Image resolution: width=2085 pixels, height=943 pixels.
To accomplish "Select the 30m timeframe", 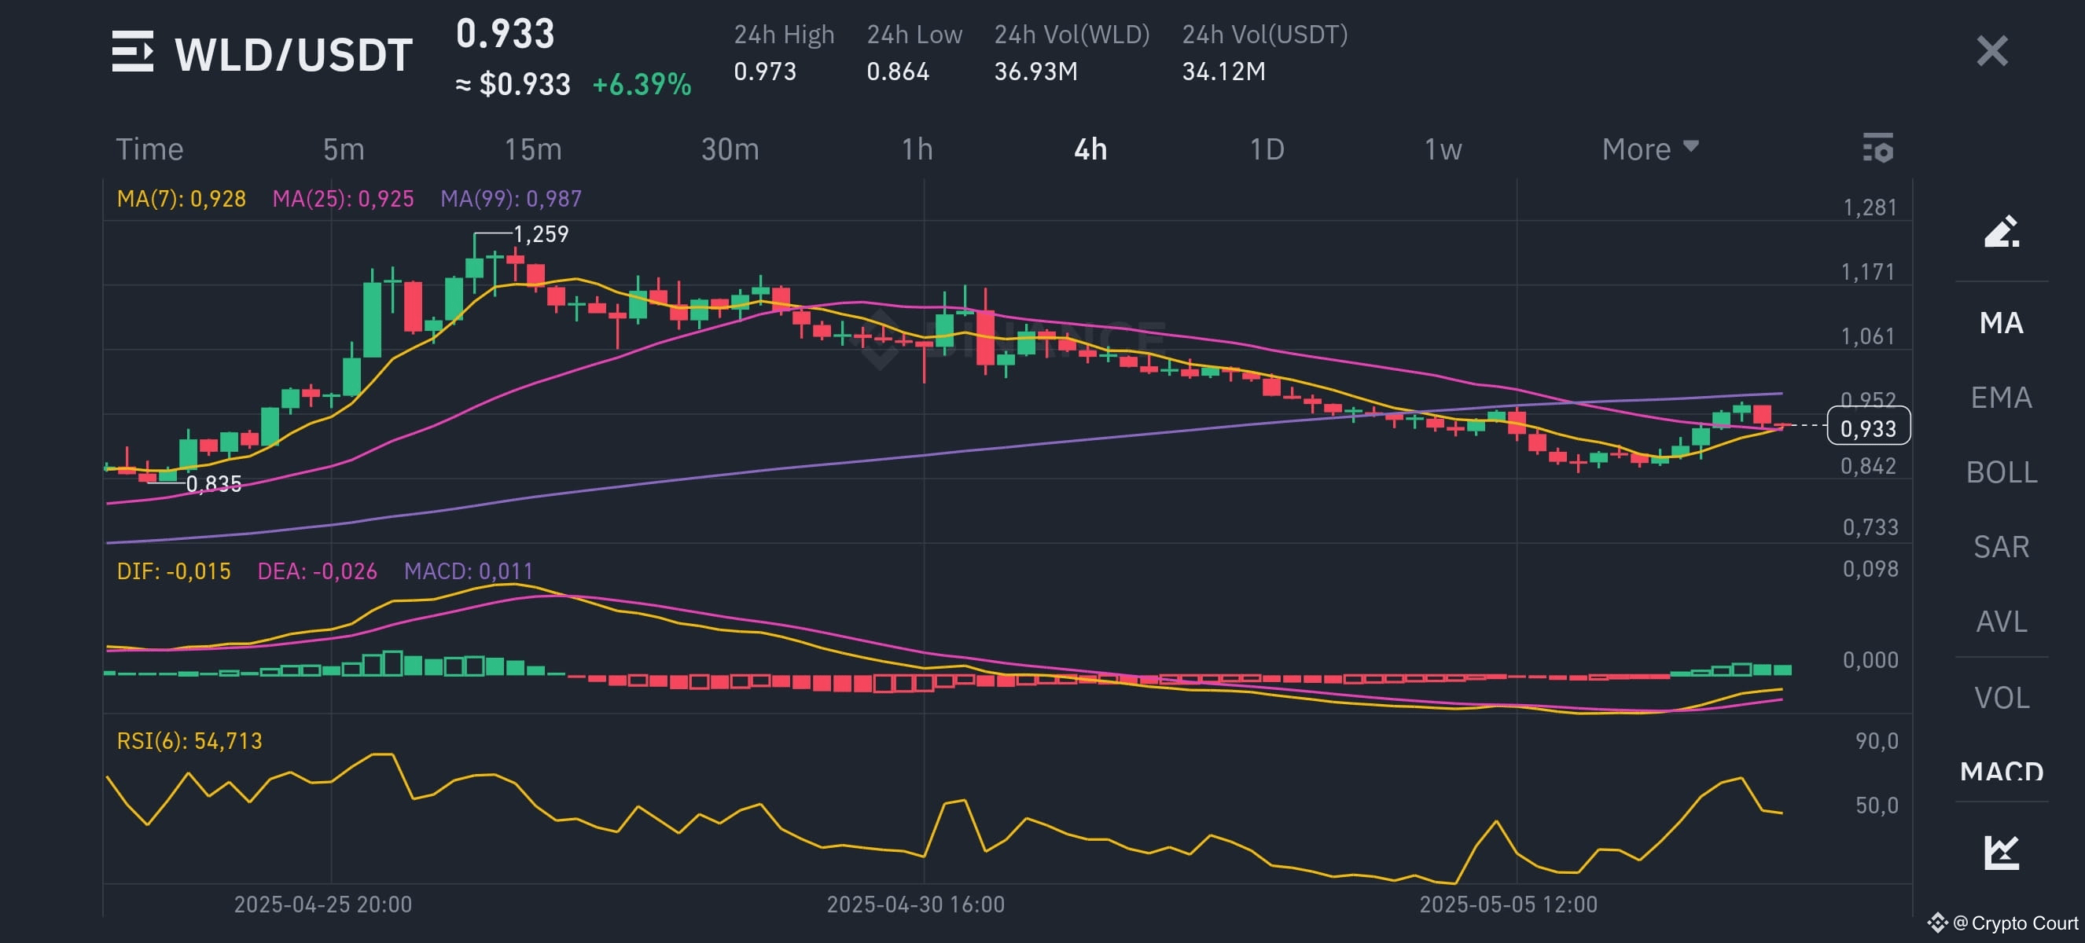I will [730, 149].
